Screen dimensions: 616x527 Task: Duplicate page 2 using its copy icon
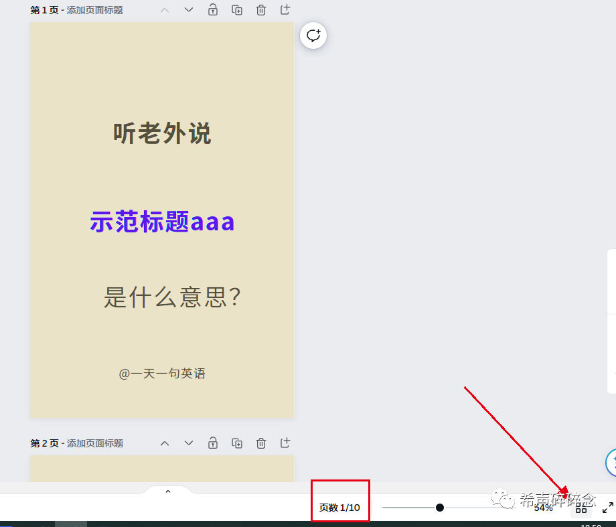tap(236, 443)
